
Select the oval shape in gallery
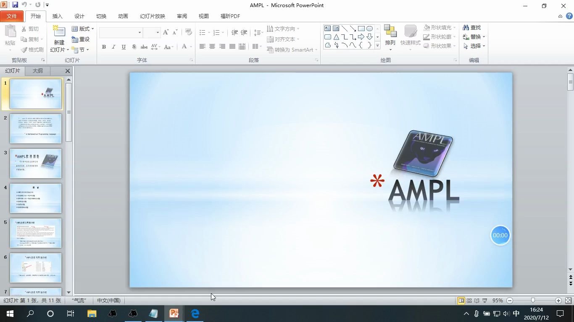(x=369, y=29)
